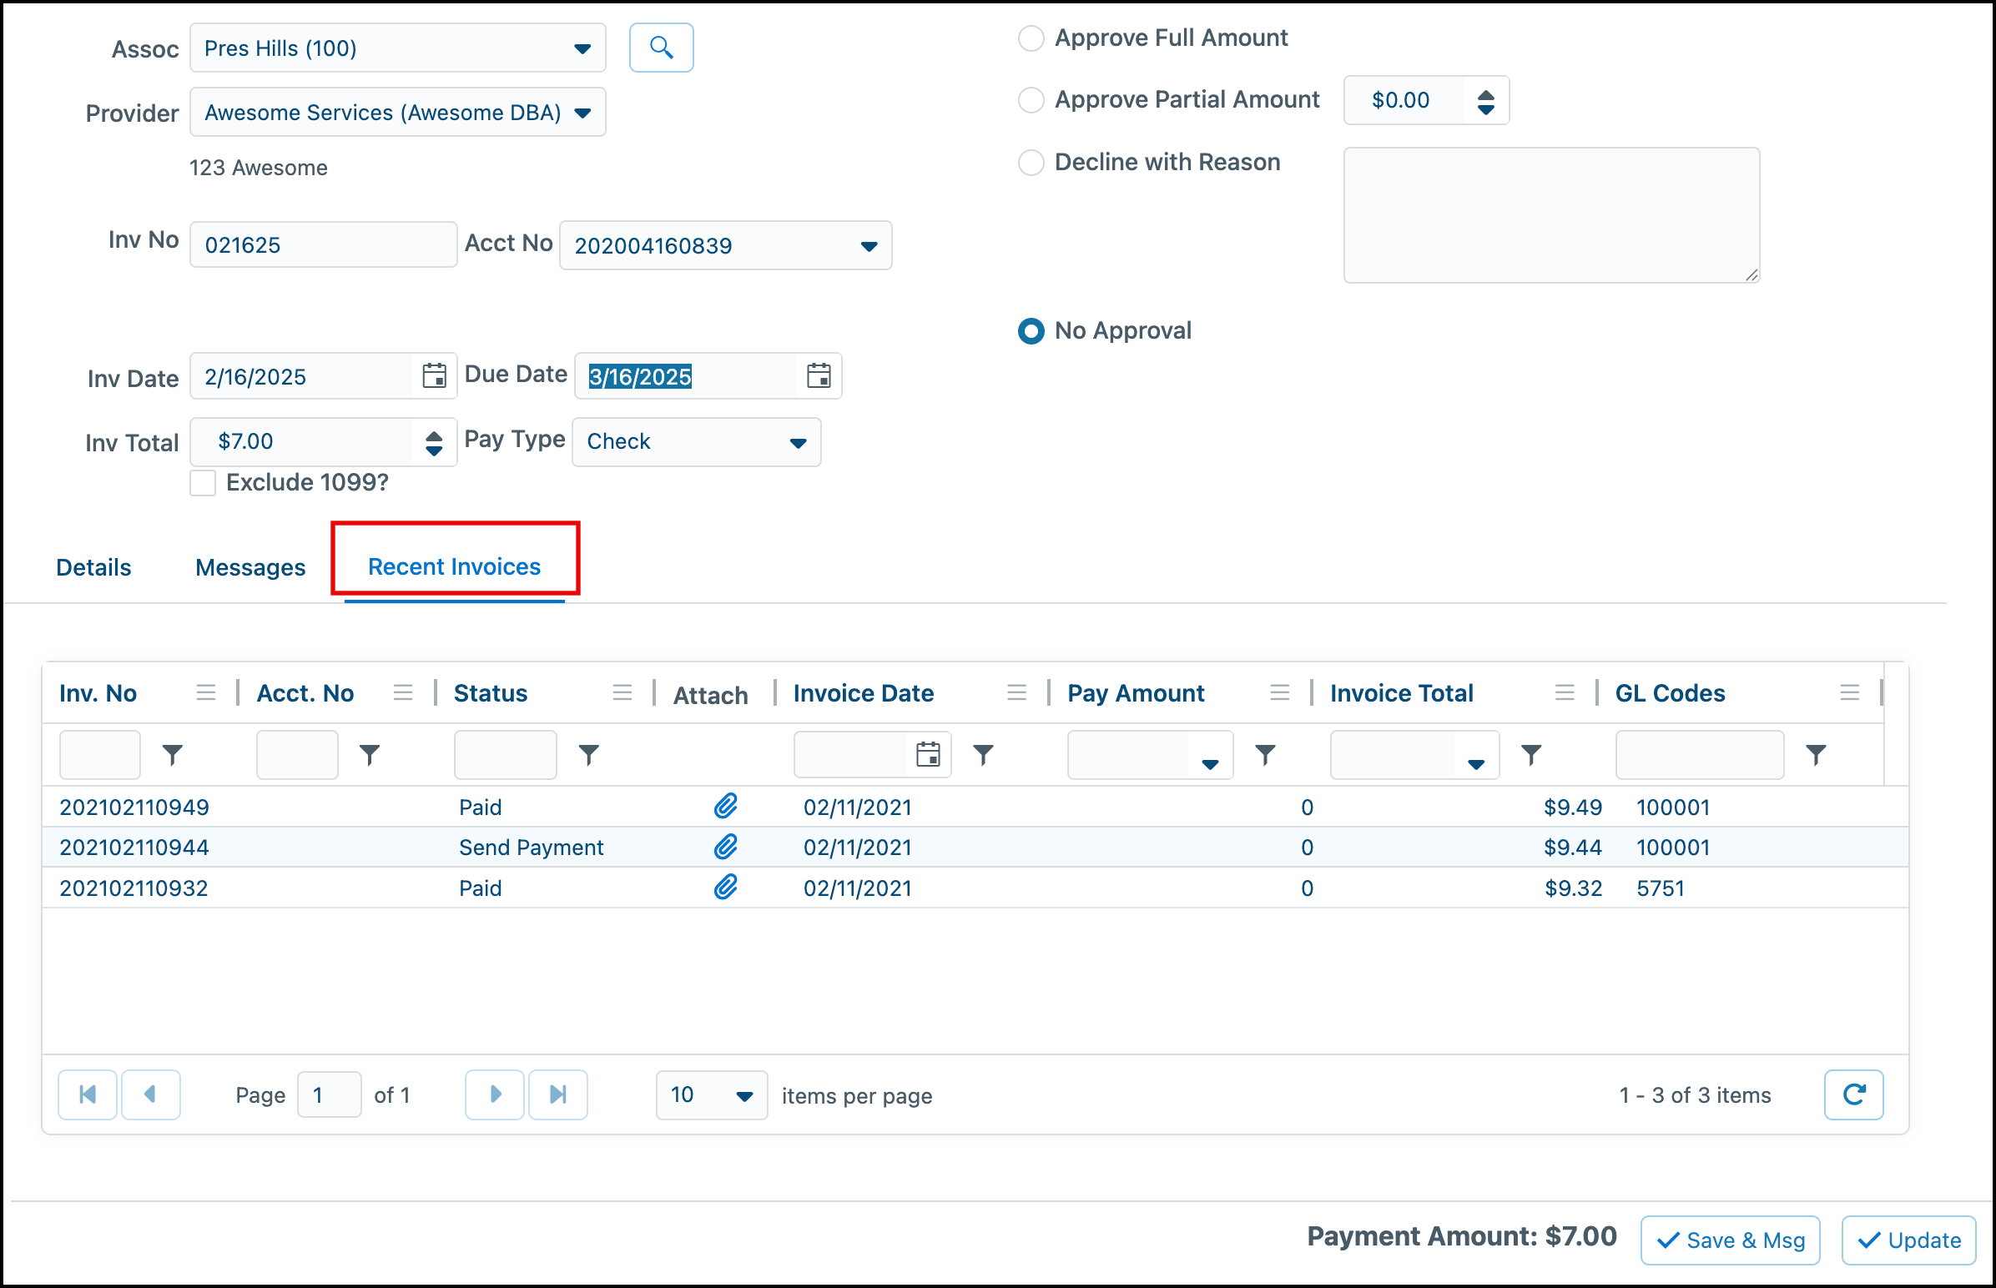The width and height of the screenshot is (1996, 1288).
Task: Click the Invoice Total column filter funnel
Action: [x=1531, y=754]
